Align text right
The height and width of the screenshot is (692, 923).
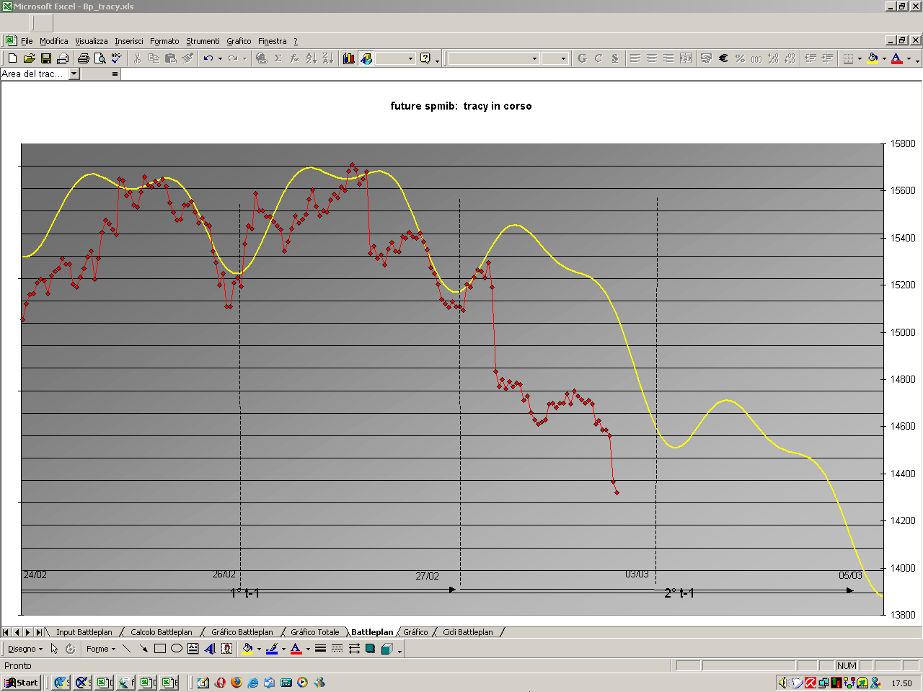point(668,58)
